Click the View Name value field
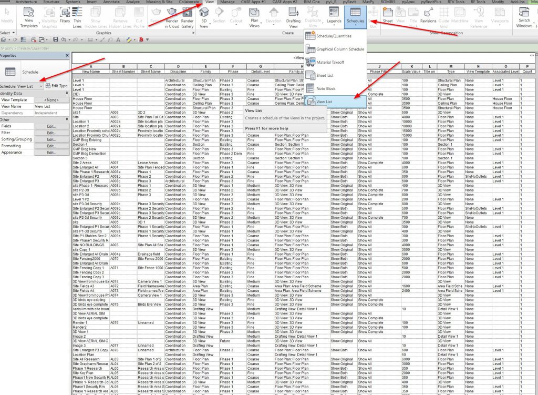Image resolution: width=538 pixels, height=395 pixels. 51,106
